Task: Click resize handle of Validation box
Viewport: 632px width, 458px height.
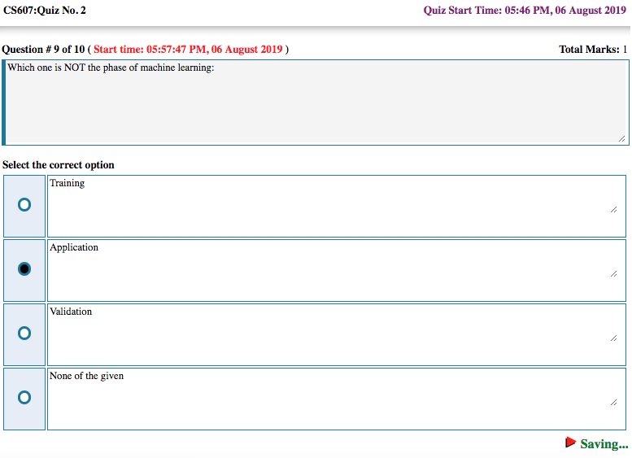Action: pos(614,338)
